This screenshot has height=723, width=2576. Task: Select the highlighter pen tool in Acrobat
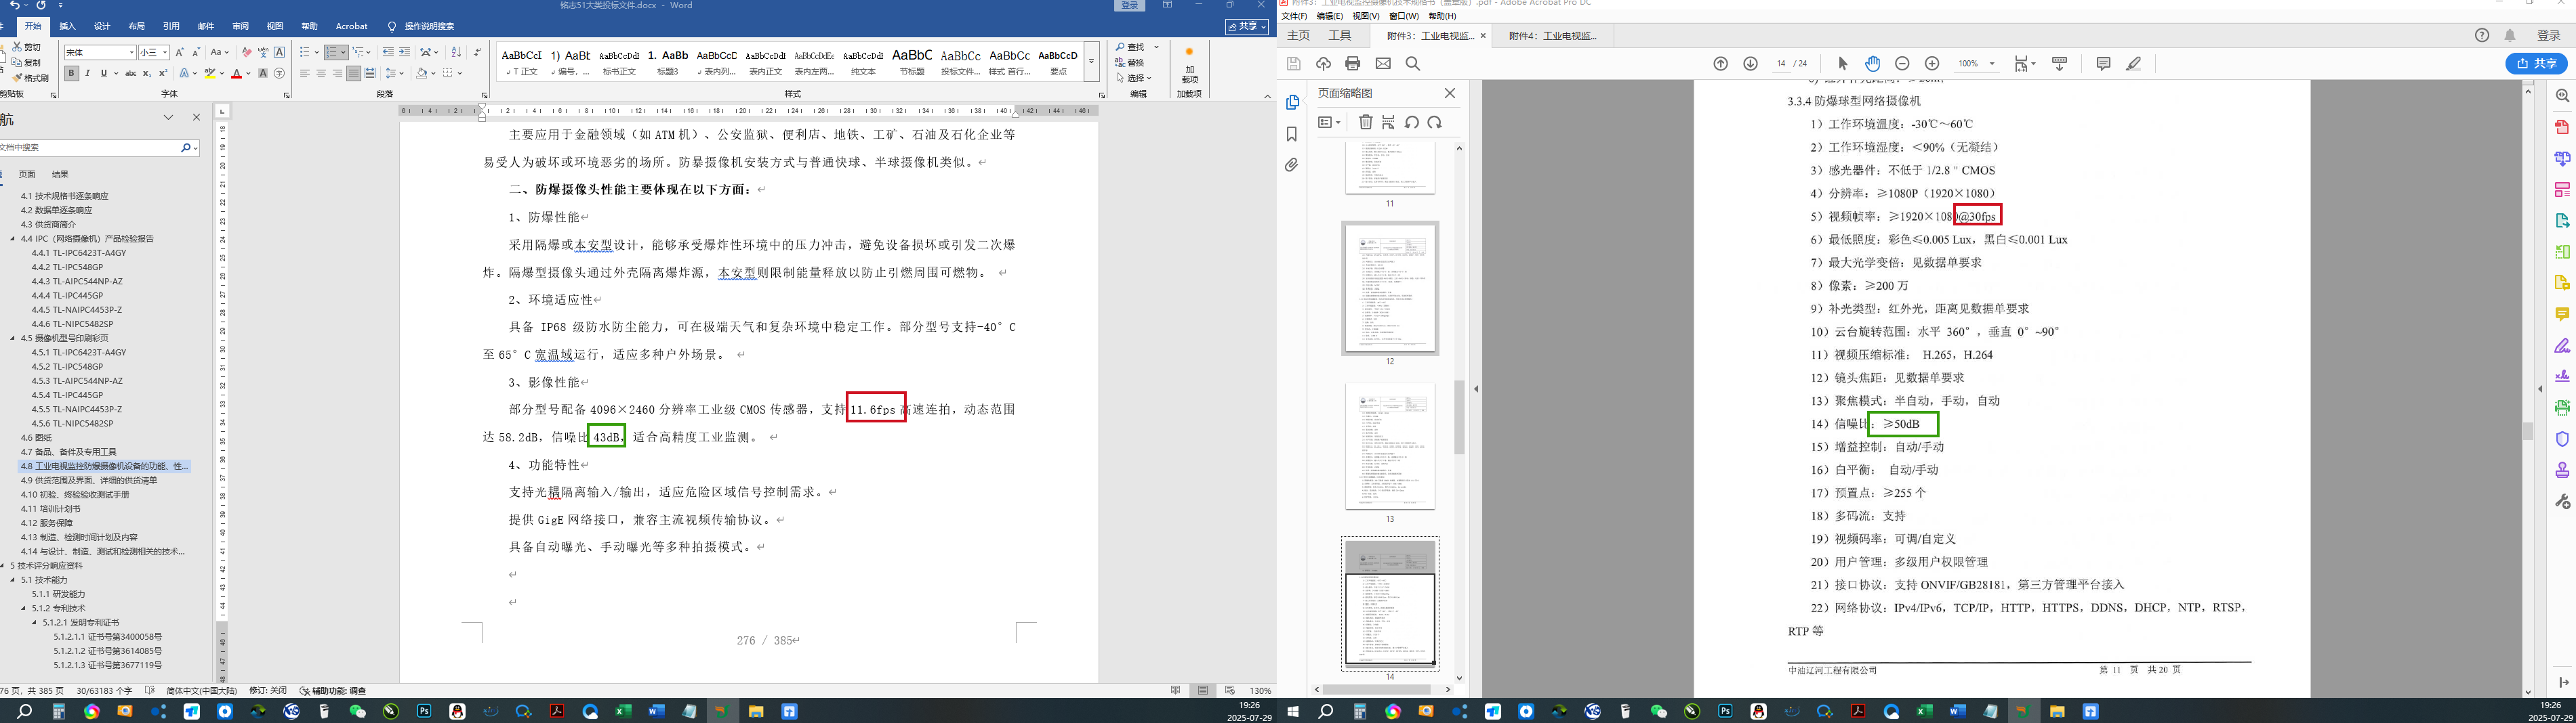click(2133, 63)
